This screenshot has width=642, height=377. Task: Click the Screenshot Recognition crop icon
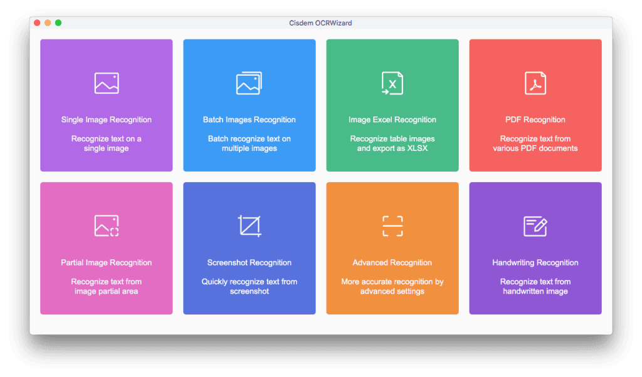[250, 225]
